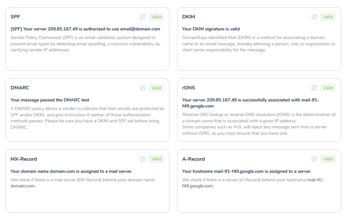Click the Valid badge on the DKIM card
Screen dimensions: 352x220
[328, 17]
